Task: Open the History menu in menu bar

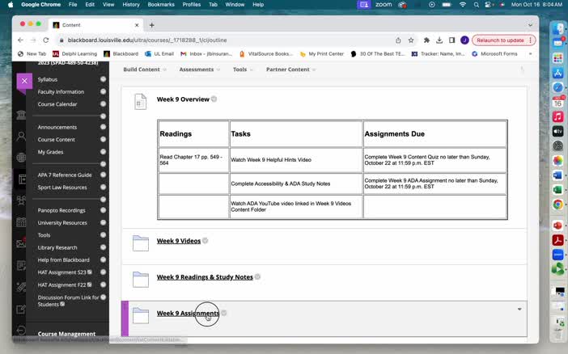Action: (x=130, y=5)
